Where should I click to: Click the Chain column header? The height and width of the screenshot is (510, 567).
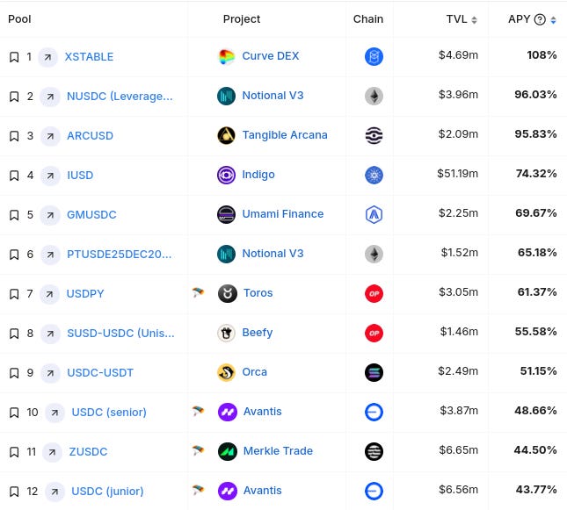click(368, 19)
